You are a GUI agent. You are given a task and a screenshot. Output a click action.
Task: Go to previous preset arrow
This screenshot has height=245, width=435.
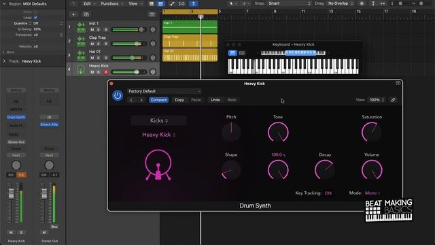(131, 100)
